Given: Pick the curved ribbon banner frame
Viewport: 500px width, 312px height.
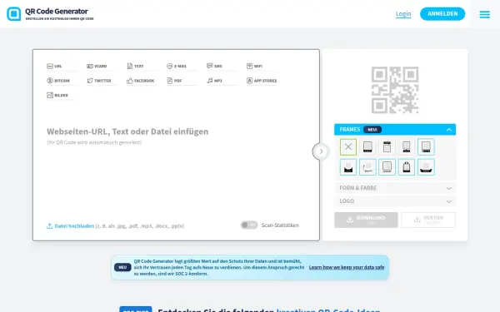Looking at the screenshot, I should click(x=426, y=167).
